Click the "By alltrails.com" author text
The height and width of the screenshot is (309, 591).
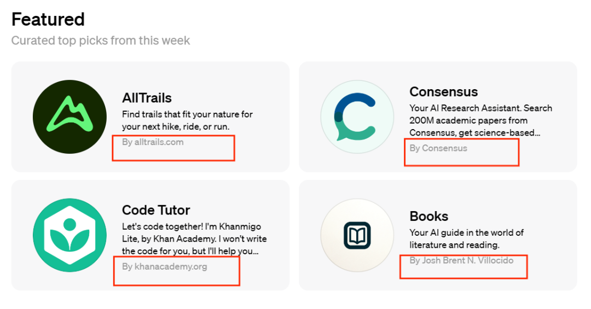153,142
